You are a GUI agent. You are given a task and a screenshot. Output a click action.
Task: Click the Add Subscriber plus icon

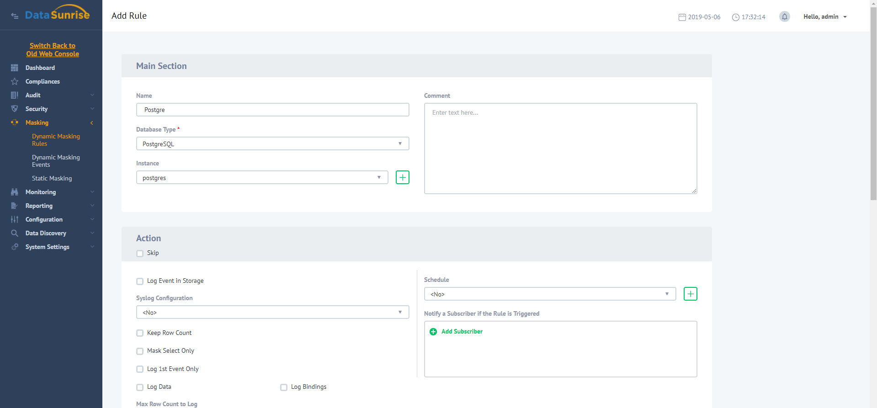(433, 332)
